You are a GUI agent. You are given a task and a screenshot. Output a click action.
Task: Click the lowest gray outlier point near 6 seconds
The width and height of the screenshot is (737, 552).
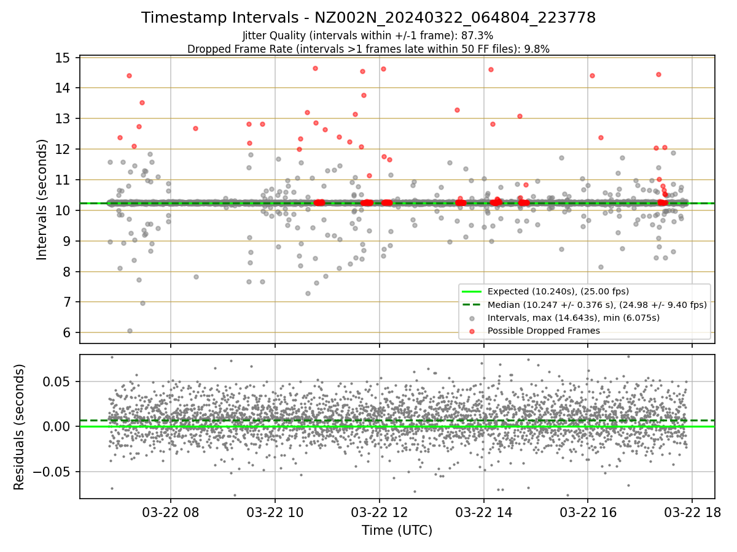130,331
